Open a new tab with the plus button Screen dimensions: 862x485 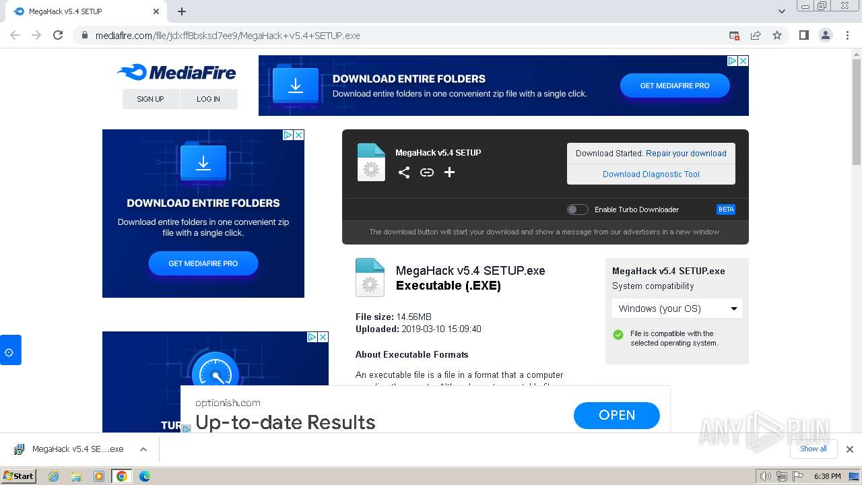(182, 11)
